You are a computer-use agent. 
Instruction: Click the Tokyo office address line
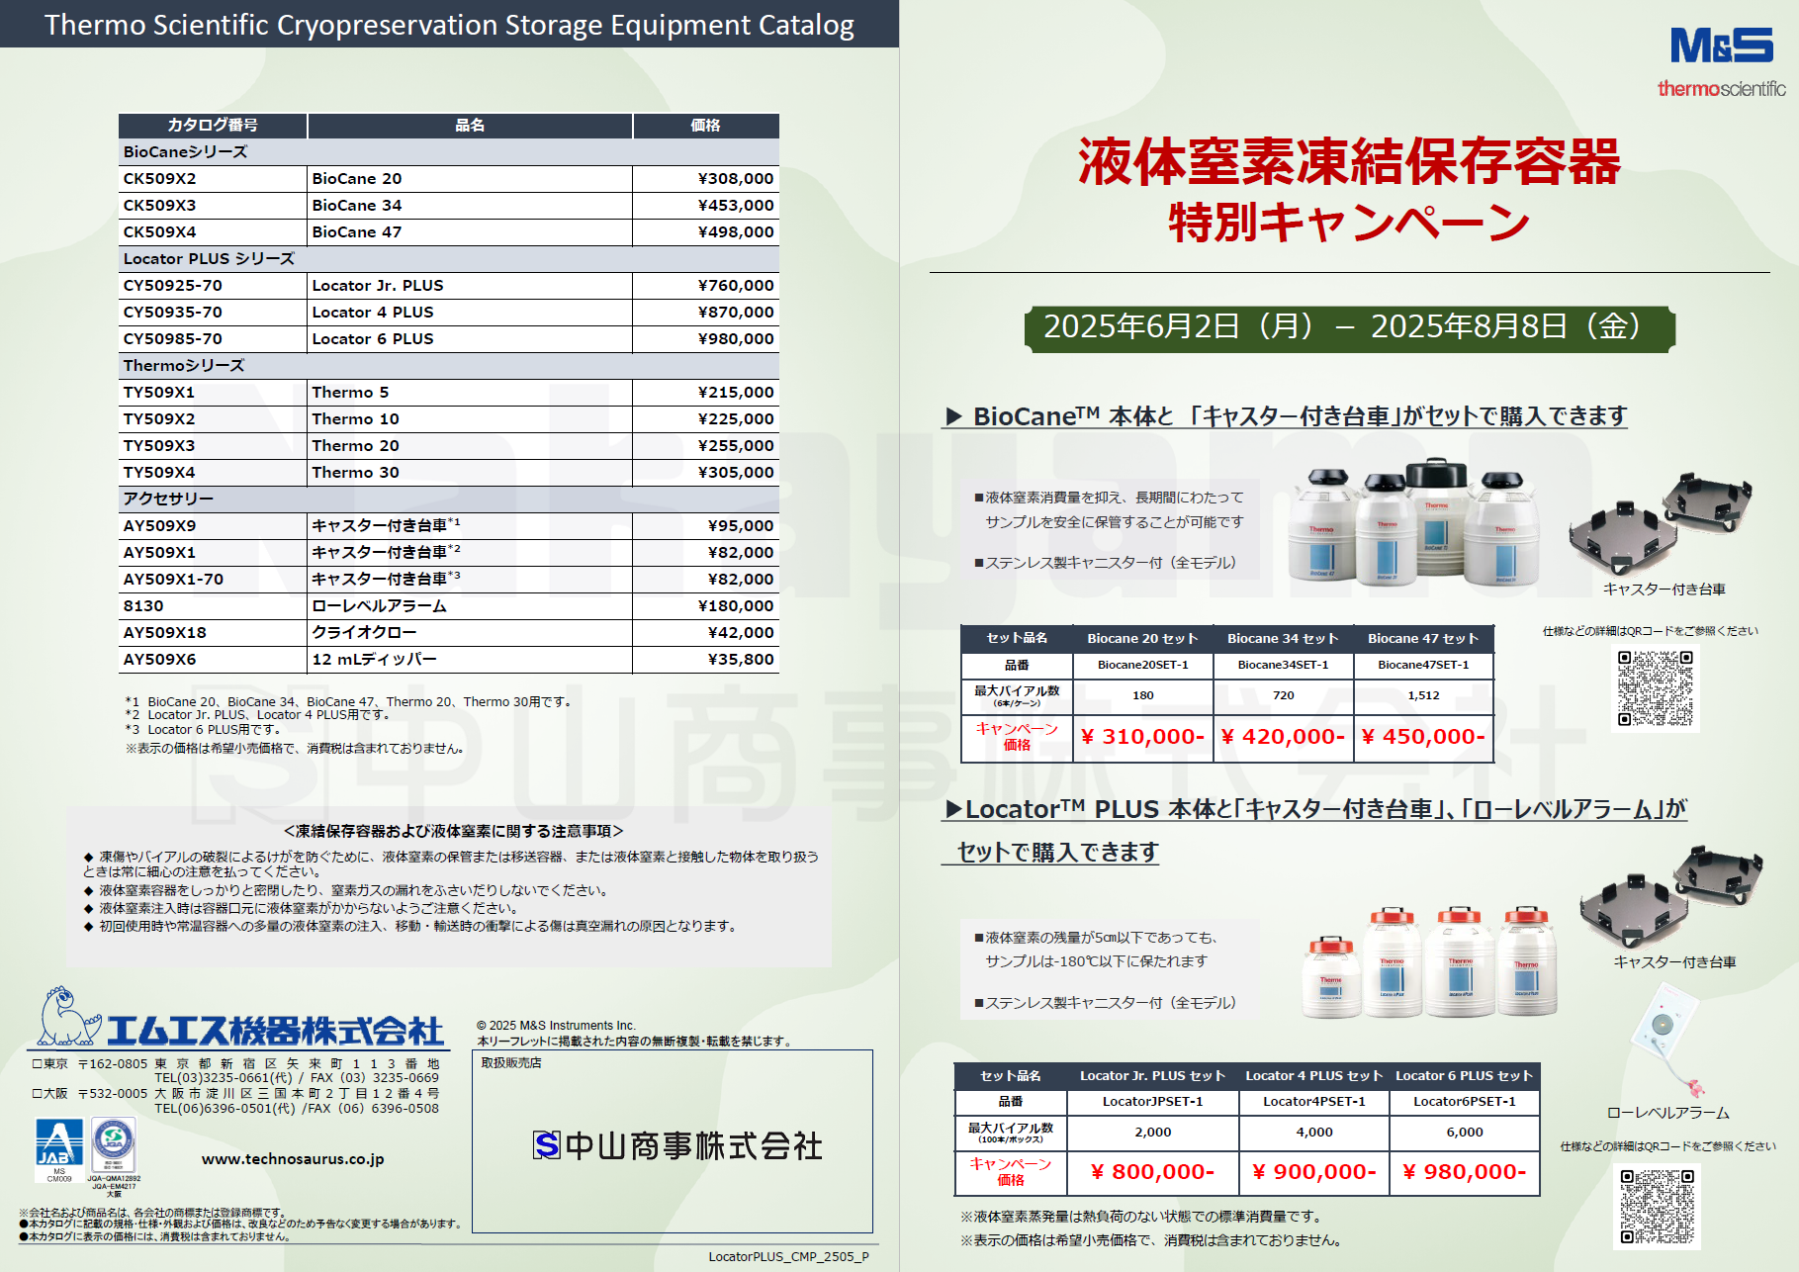(236, 1064)
